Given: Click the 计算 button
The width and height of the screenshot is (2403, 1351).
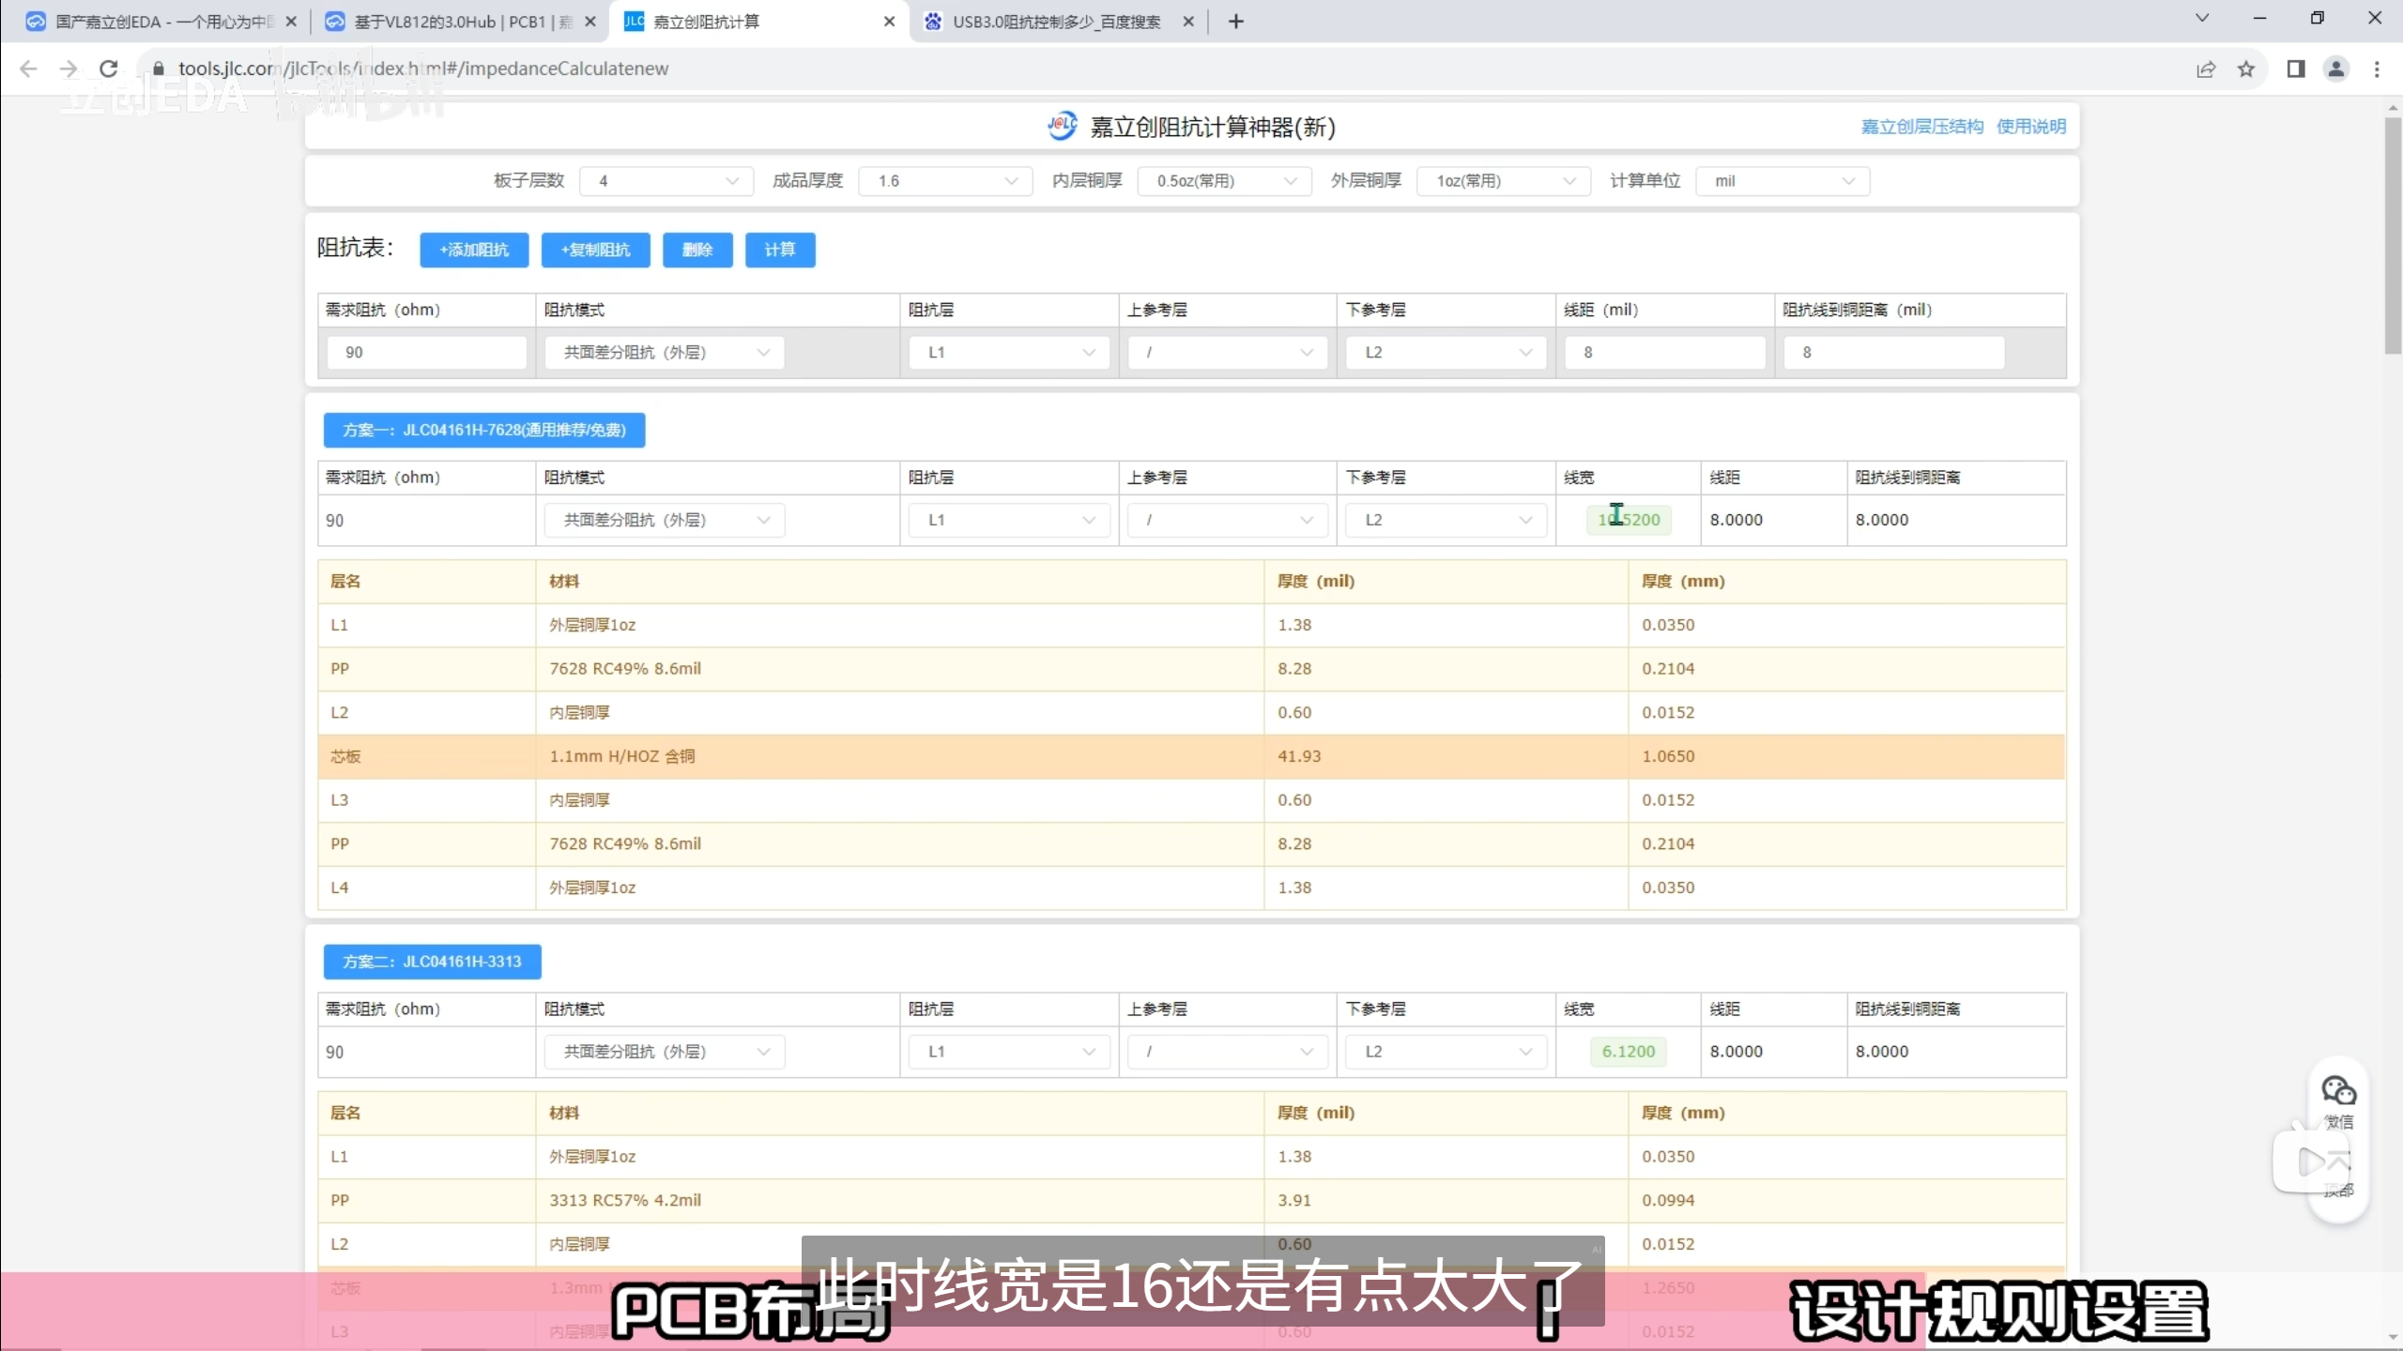Looking at the screenshot, I should (780, 250).
